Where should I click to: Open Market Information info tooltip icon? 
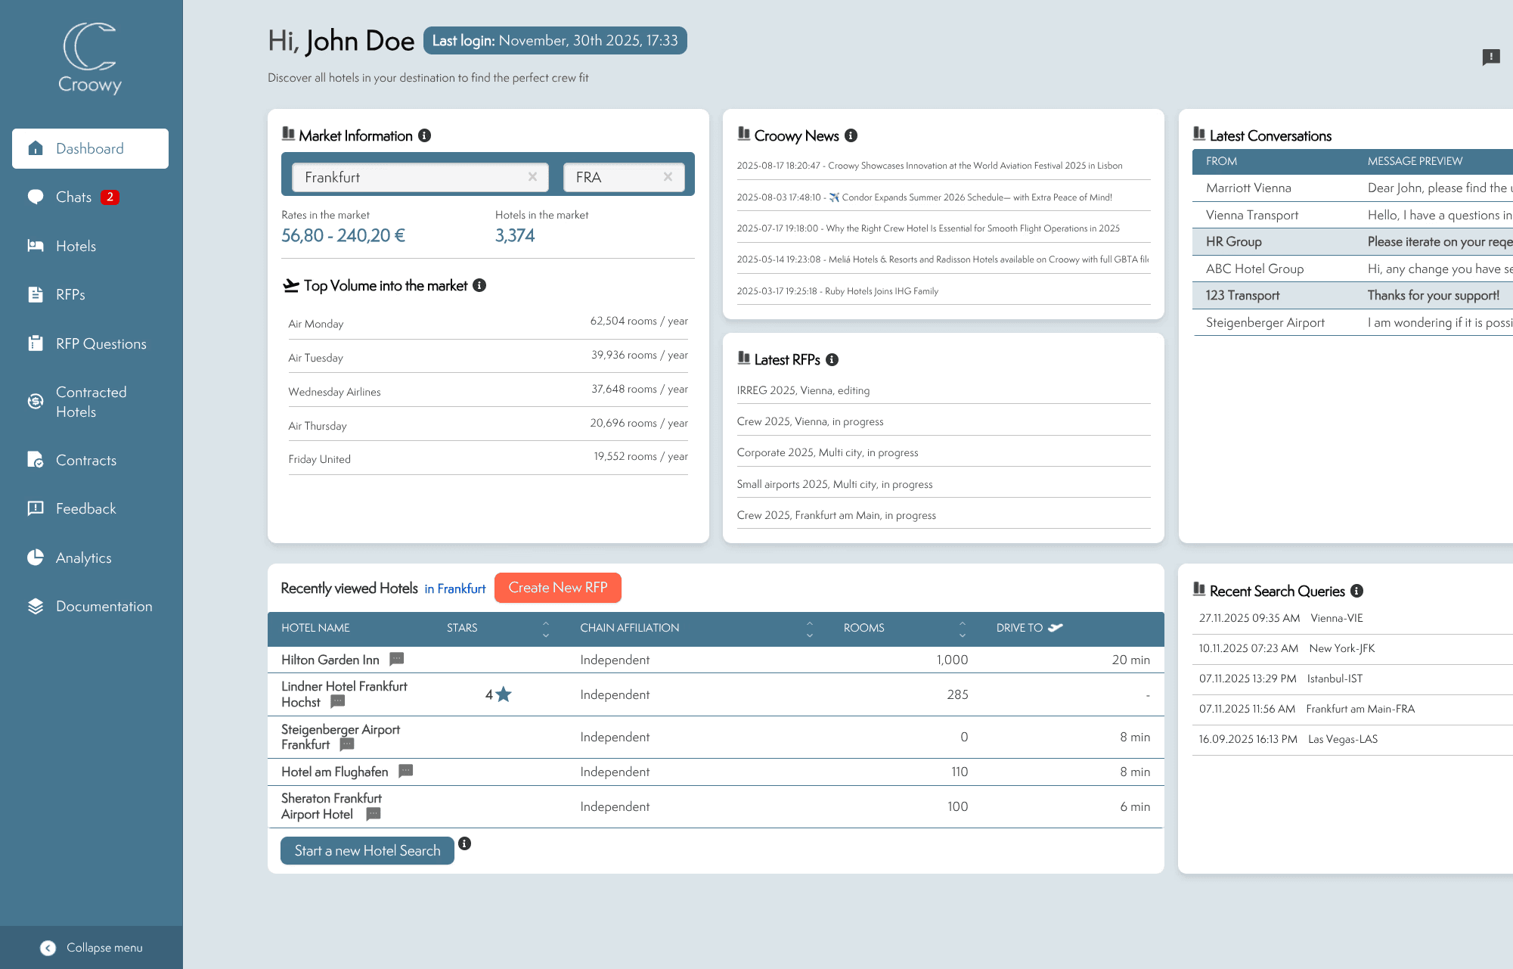[425, 135]
